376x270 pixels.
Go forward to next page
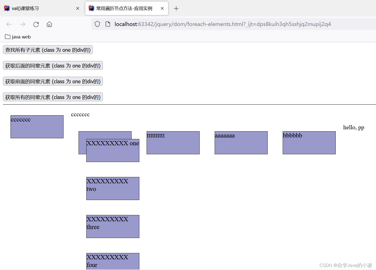click(23, 24)
